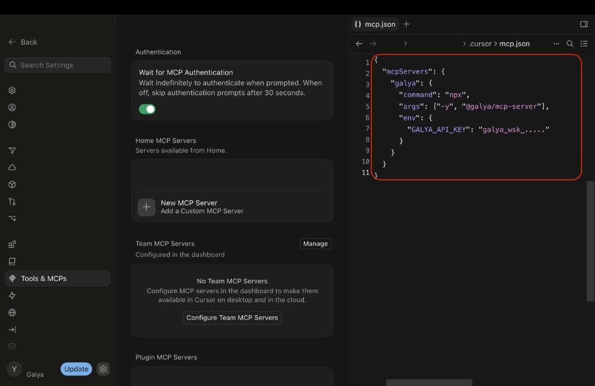Click the "npx" value in the code
The width and height of the screenshot is (595, 386).
(x=456, y=95)
